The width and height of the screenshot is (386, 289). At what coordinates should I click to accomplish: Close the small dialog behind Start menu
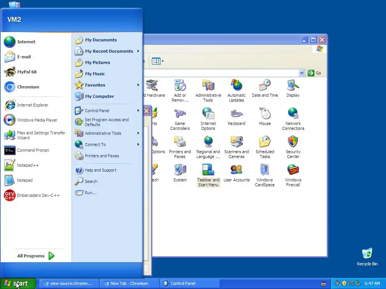[147, 111]
